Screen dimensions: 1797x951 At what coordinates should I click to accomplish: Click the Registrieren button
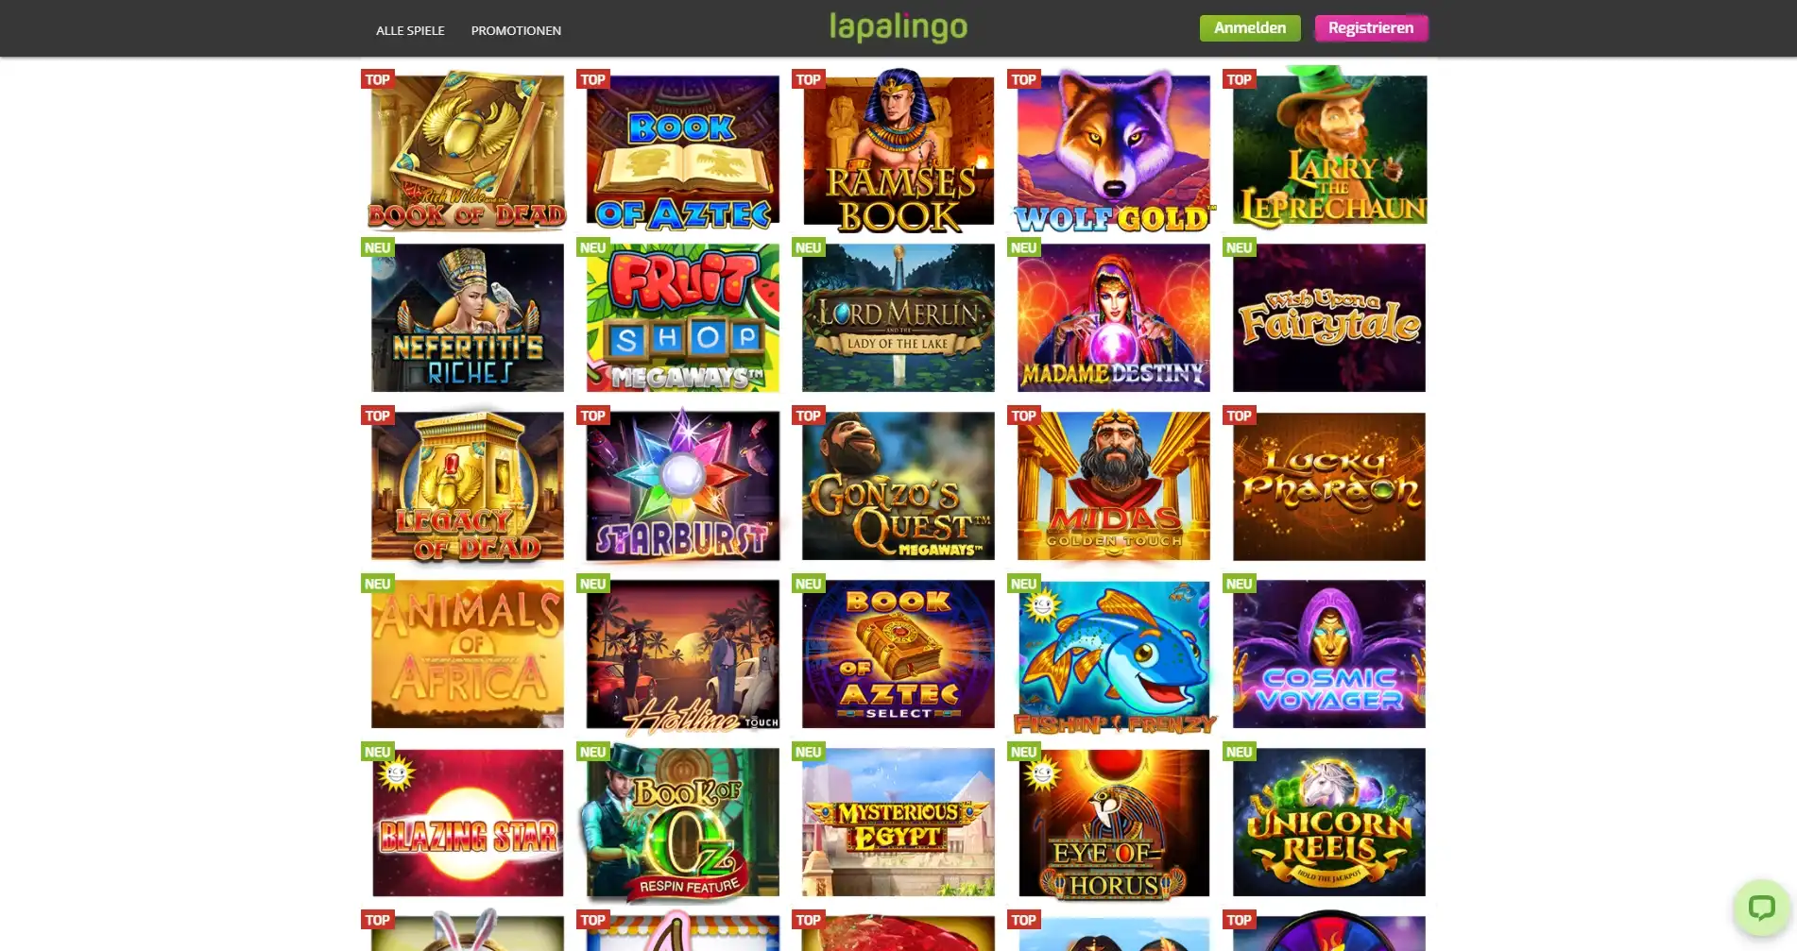pyautogui.click(x=1371, y=27)
